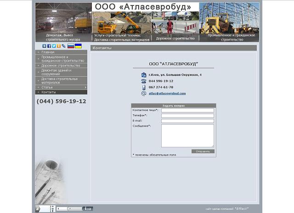Click the ООО «Атласевробуд» header title
294x213 pixels.
point(143,7)
